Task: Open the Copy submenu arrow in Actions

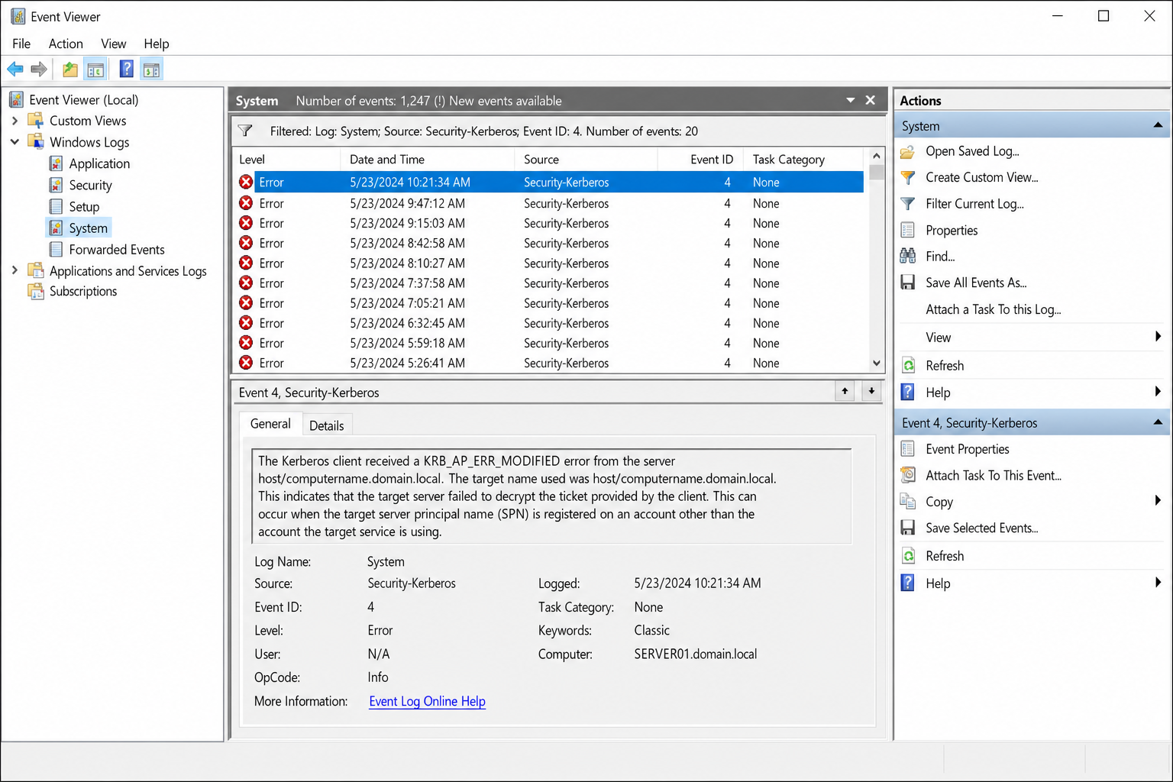Action: click(1158, 501)
